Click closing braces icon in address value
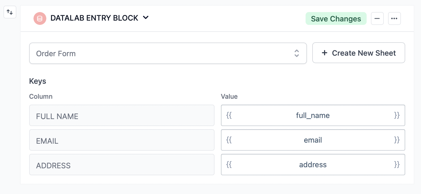Image resolution: width=421 pixels, height=194 pixels. point(397,165)
